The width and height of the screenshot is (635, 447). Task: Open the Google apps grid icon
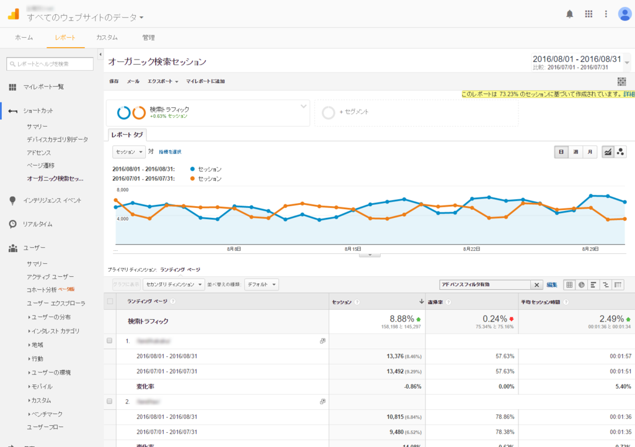coord(588,14)
